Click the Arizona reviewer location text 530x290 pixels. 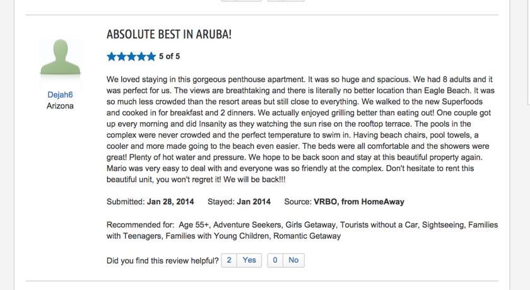tap(60, 106)
